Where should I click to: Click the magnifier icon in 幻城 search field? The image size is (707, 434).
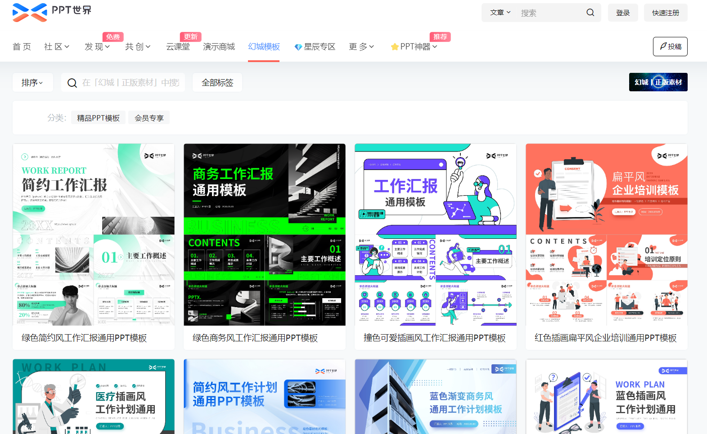[x=72, y=83]
